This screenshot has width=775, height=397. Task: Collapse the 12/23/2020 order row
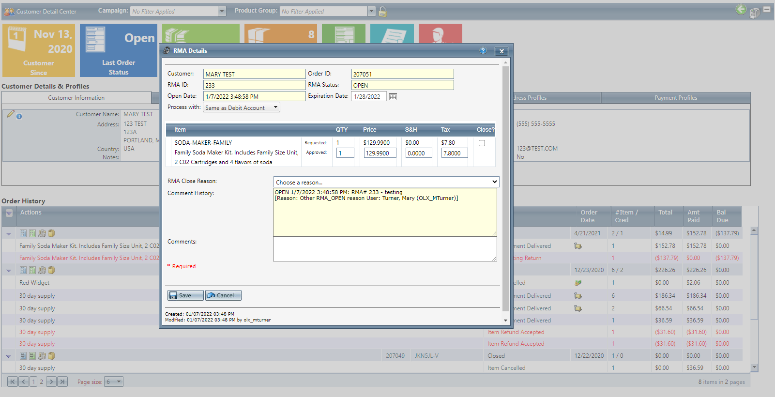(x=8, y=271)
